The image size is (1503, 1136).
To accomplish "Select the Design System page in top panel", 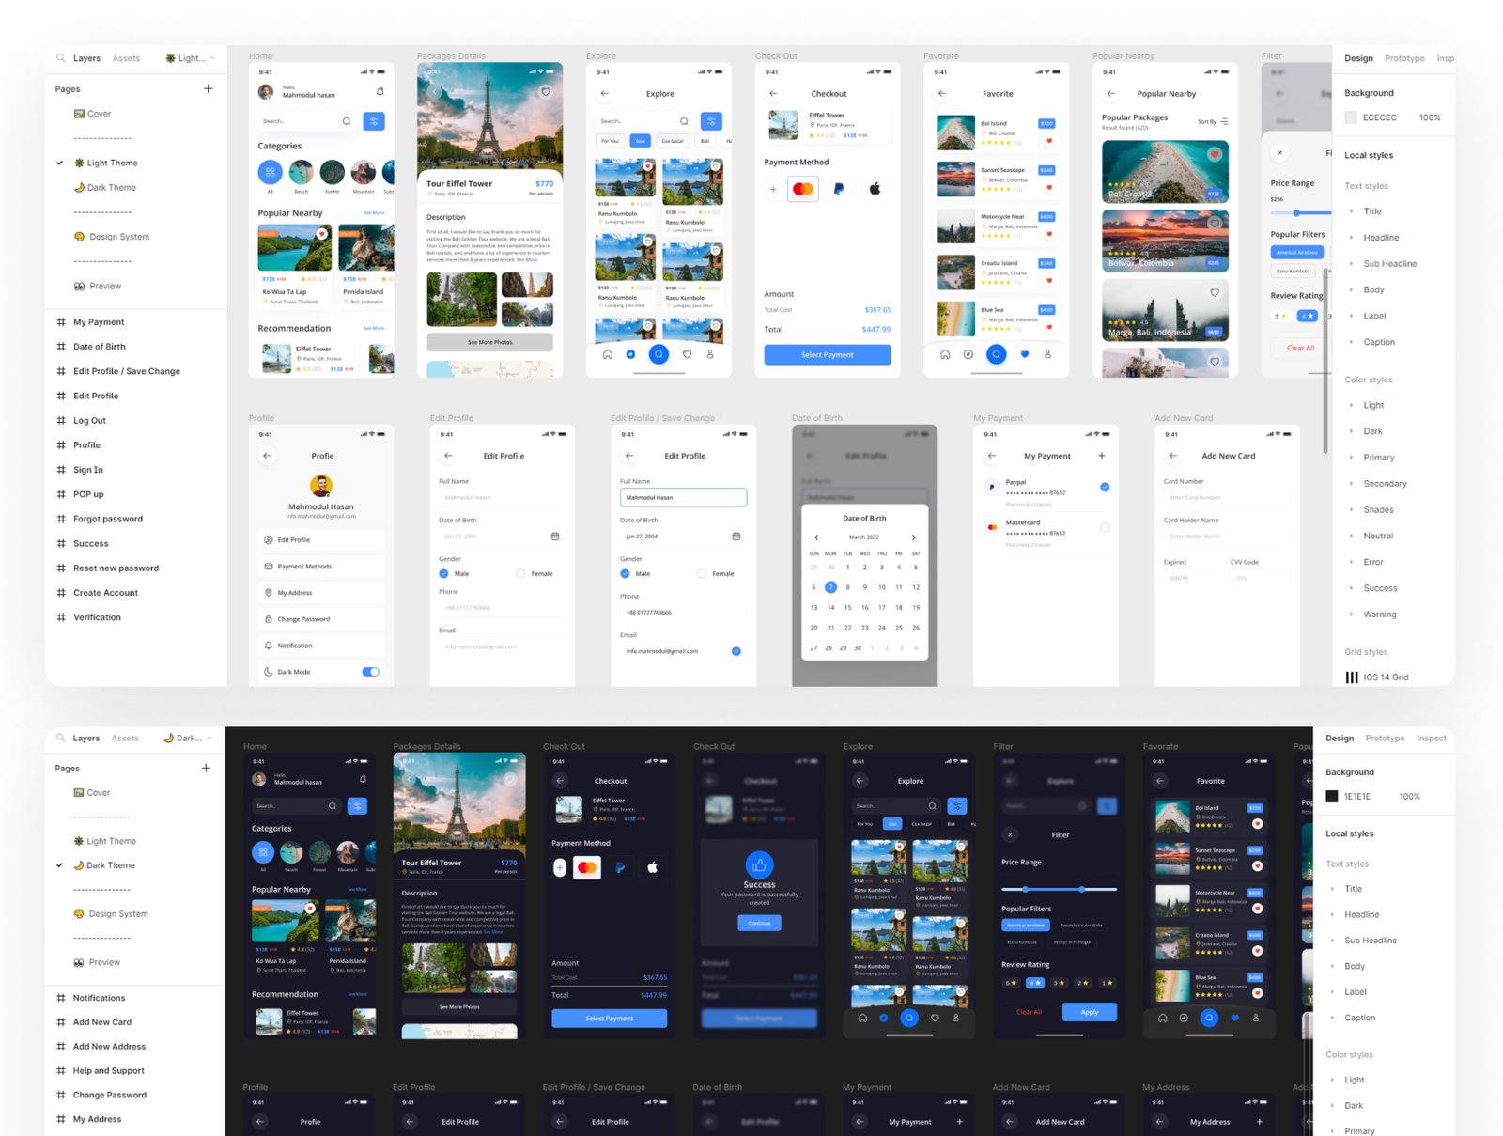I will pyautogui.click(x=118, y=237).
